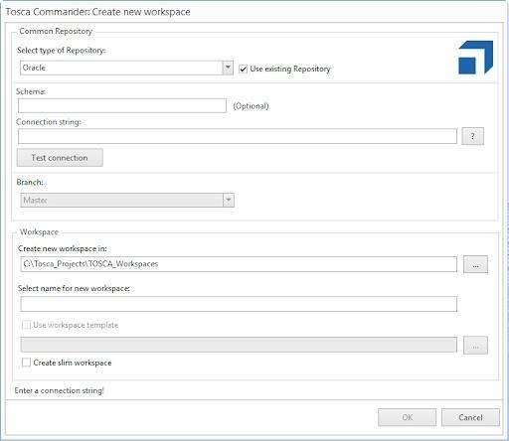
Task: Open the repository type dropdown showing Oracle
Action: (x=126, y=68)
